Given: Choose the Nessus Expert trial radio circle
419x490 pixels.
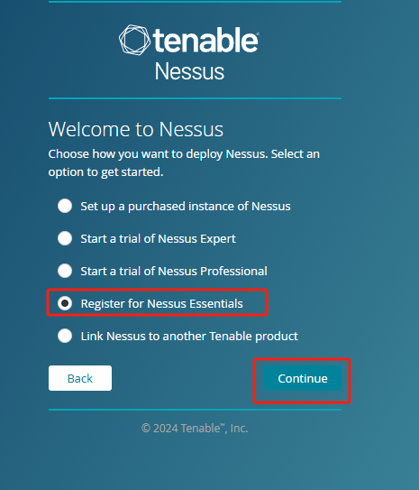Looking at the screenshot, I should click(x=65, y=238).
